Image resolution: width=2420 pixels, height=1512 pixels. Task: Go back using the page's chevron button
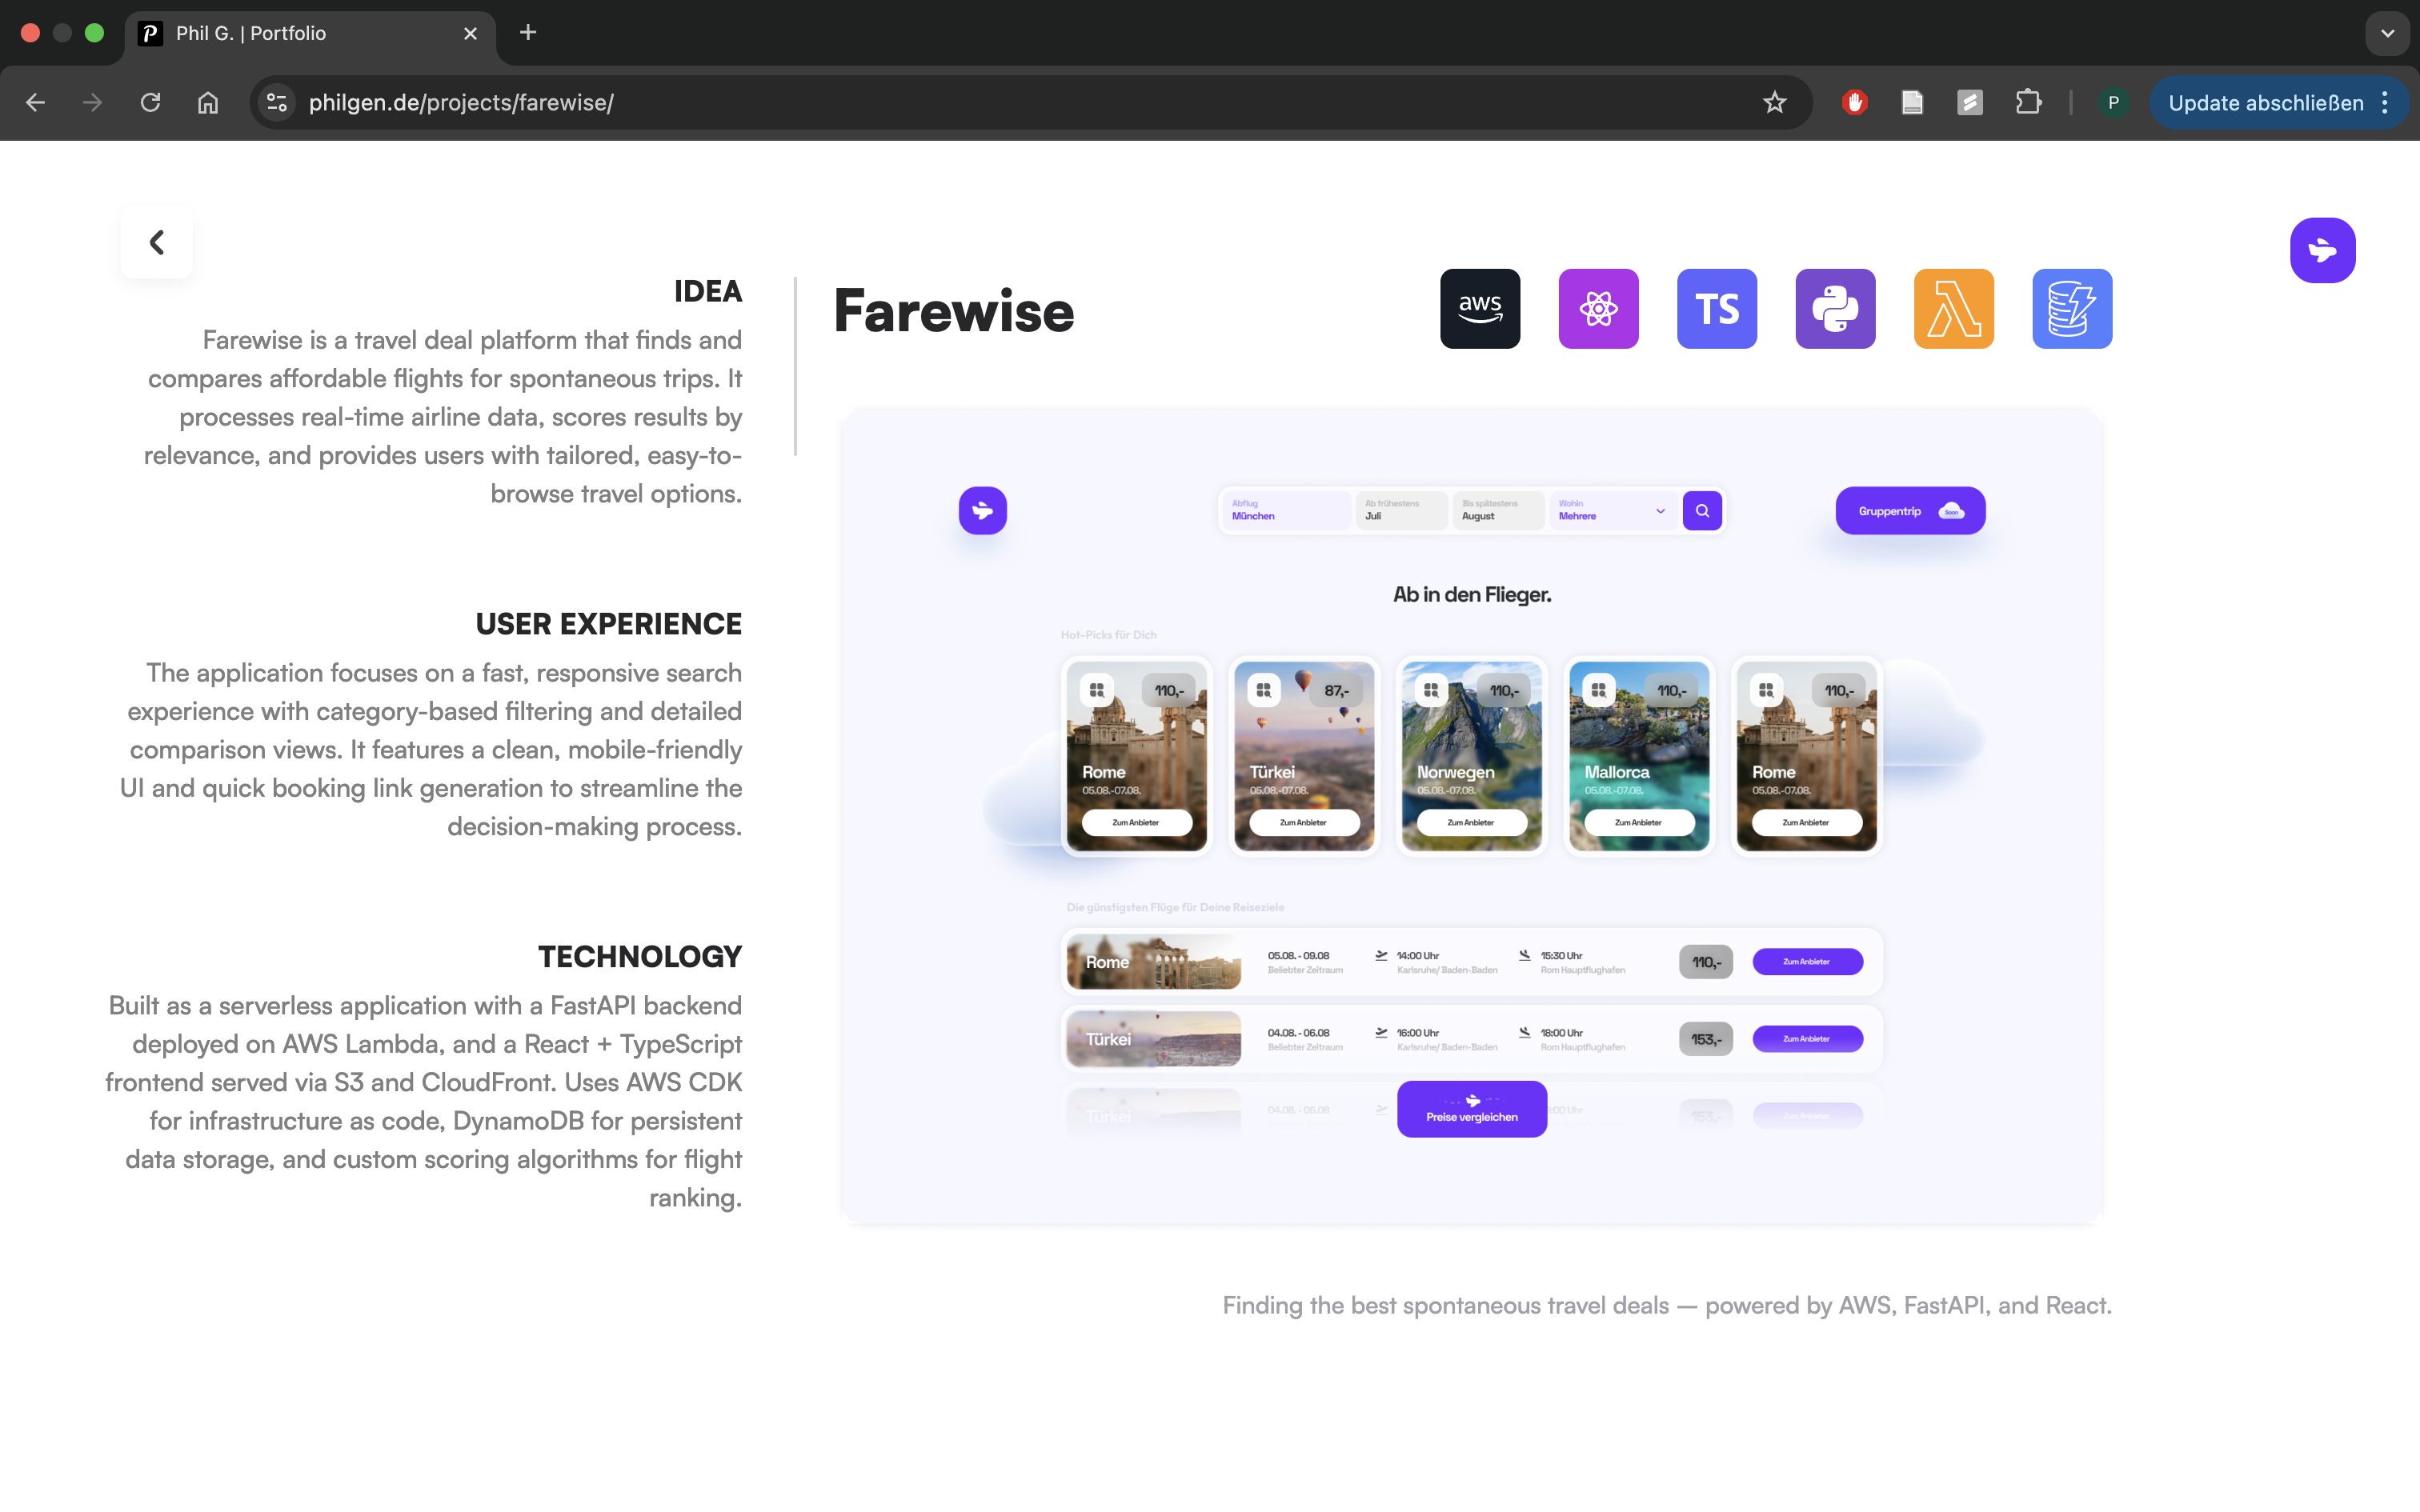pos(157,242)
